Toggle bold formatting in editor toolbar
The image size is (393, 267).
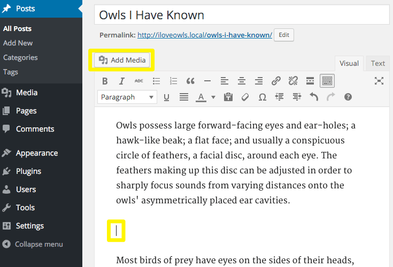[105, 81]
